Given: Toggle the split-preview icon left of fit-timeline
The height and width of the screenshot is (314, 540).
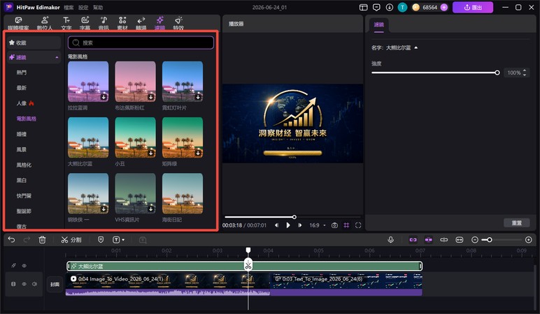Looking at the screenshot, I should tap(444, 239).
